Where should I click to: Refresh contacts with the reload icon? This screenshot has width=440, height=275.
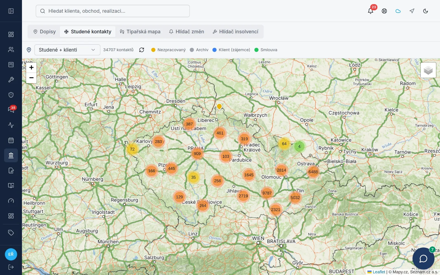coord(142,50)
